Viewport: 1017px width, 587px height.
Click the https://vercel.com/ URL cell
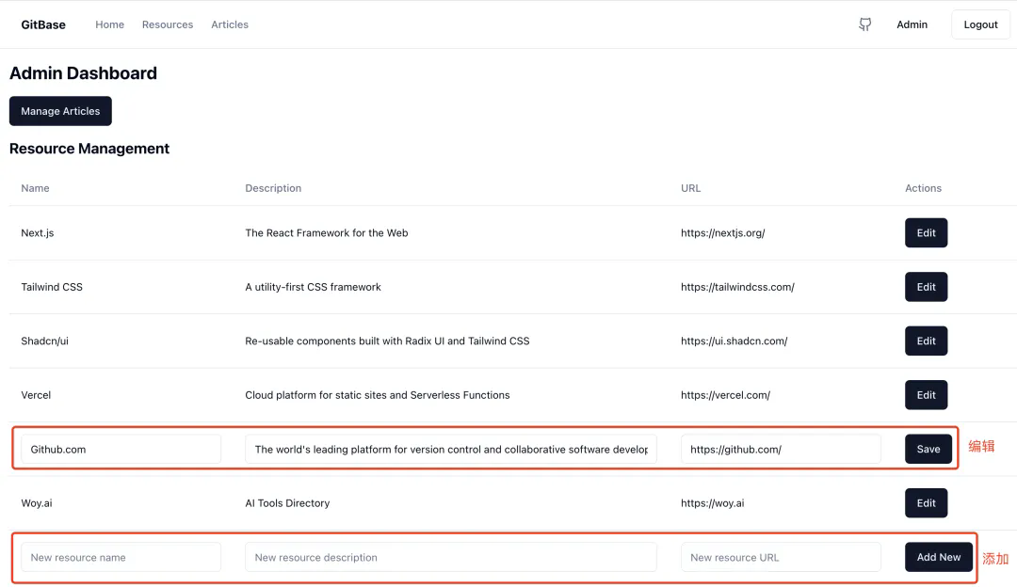pos(725,394)
